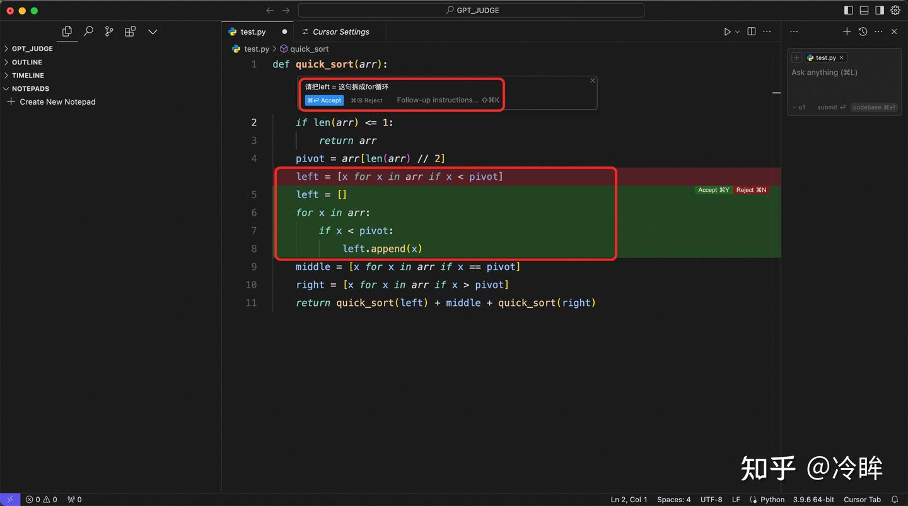Expand more sidebar views chevron

tap(153, 32)
